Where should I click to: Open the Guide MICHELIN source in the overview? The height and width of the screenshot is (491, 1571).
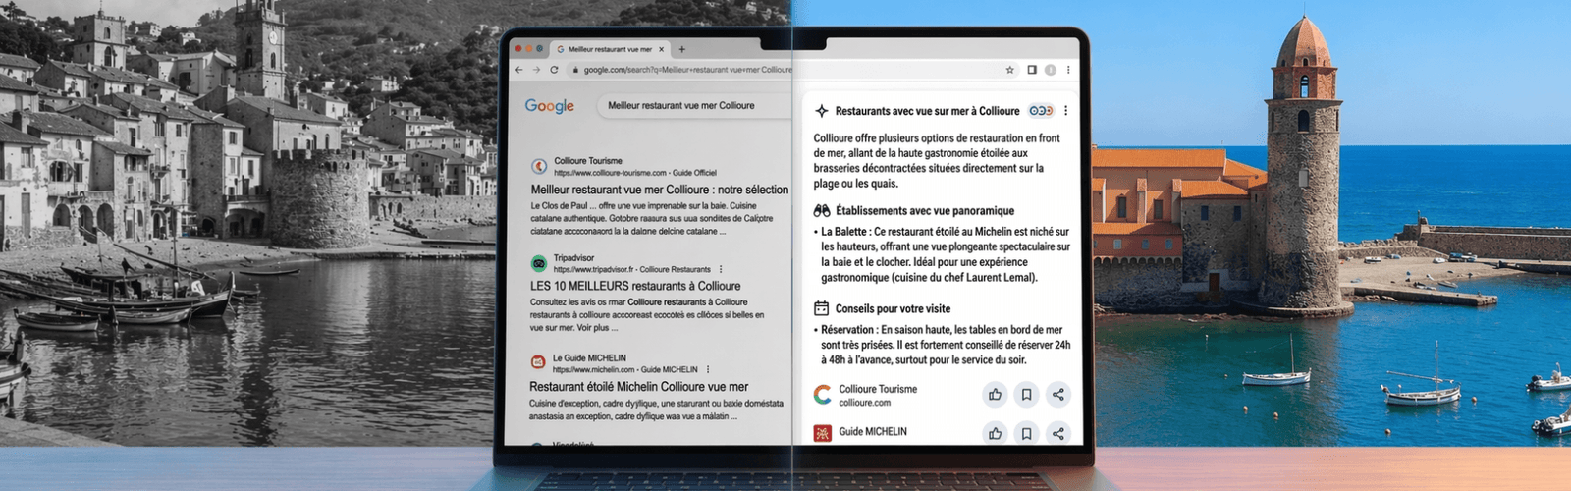pyautogui.click(x=873, y=431)
